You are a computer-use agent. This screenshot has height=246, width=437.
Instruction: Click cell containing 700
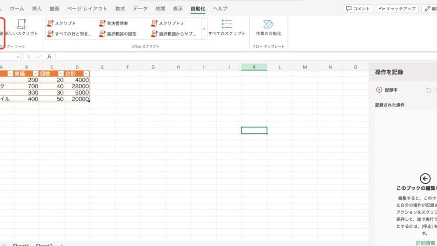27,86
